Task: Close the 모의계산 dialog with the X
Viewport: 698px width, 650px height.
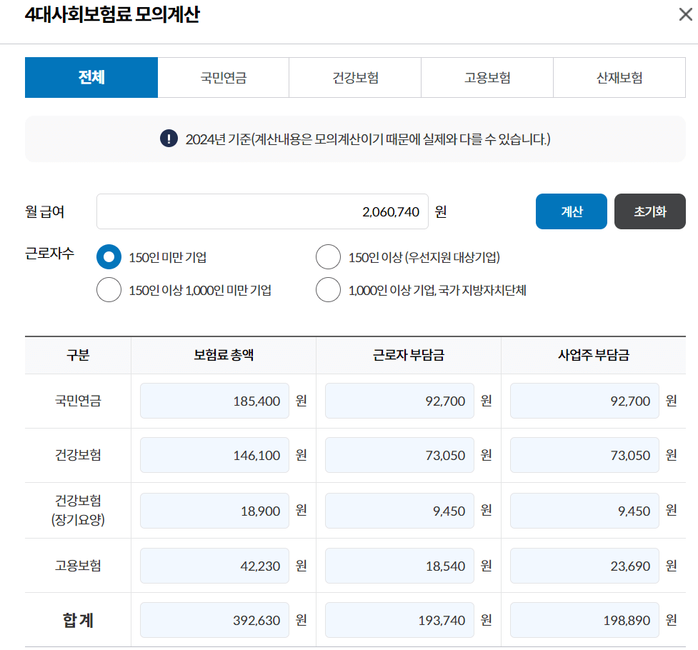Action: (x=684, y=14)
